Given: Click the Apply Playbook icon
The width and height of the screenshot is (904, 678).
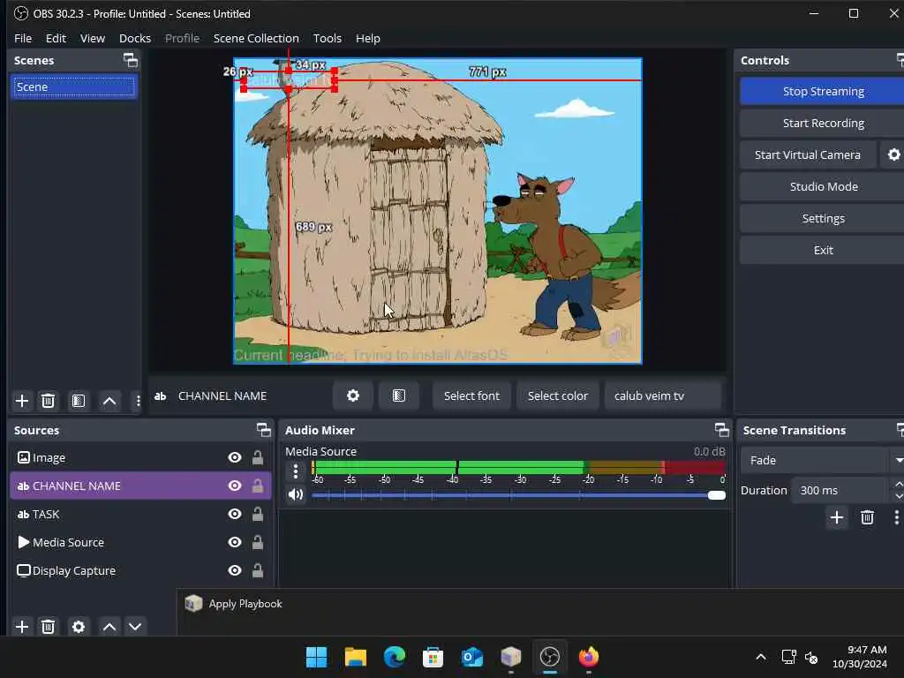Looking at the screenshot, I should tap(193, 604).
